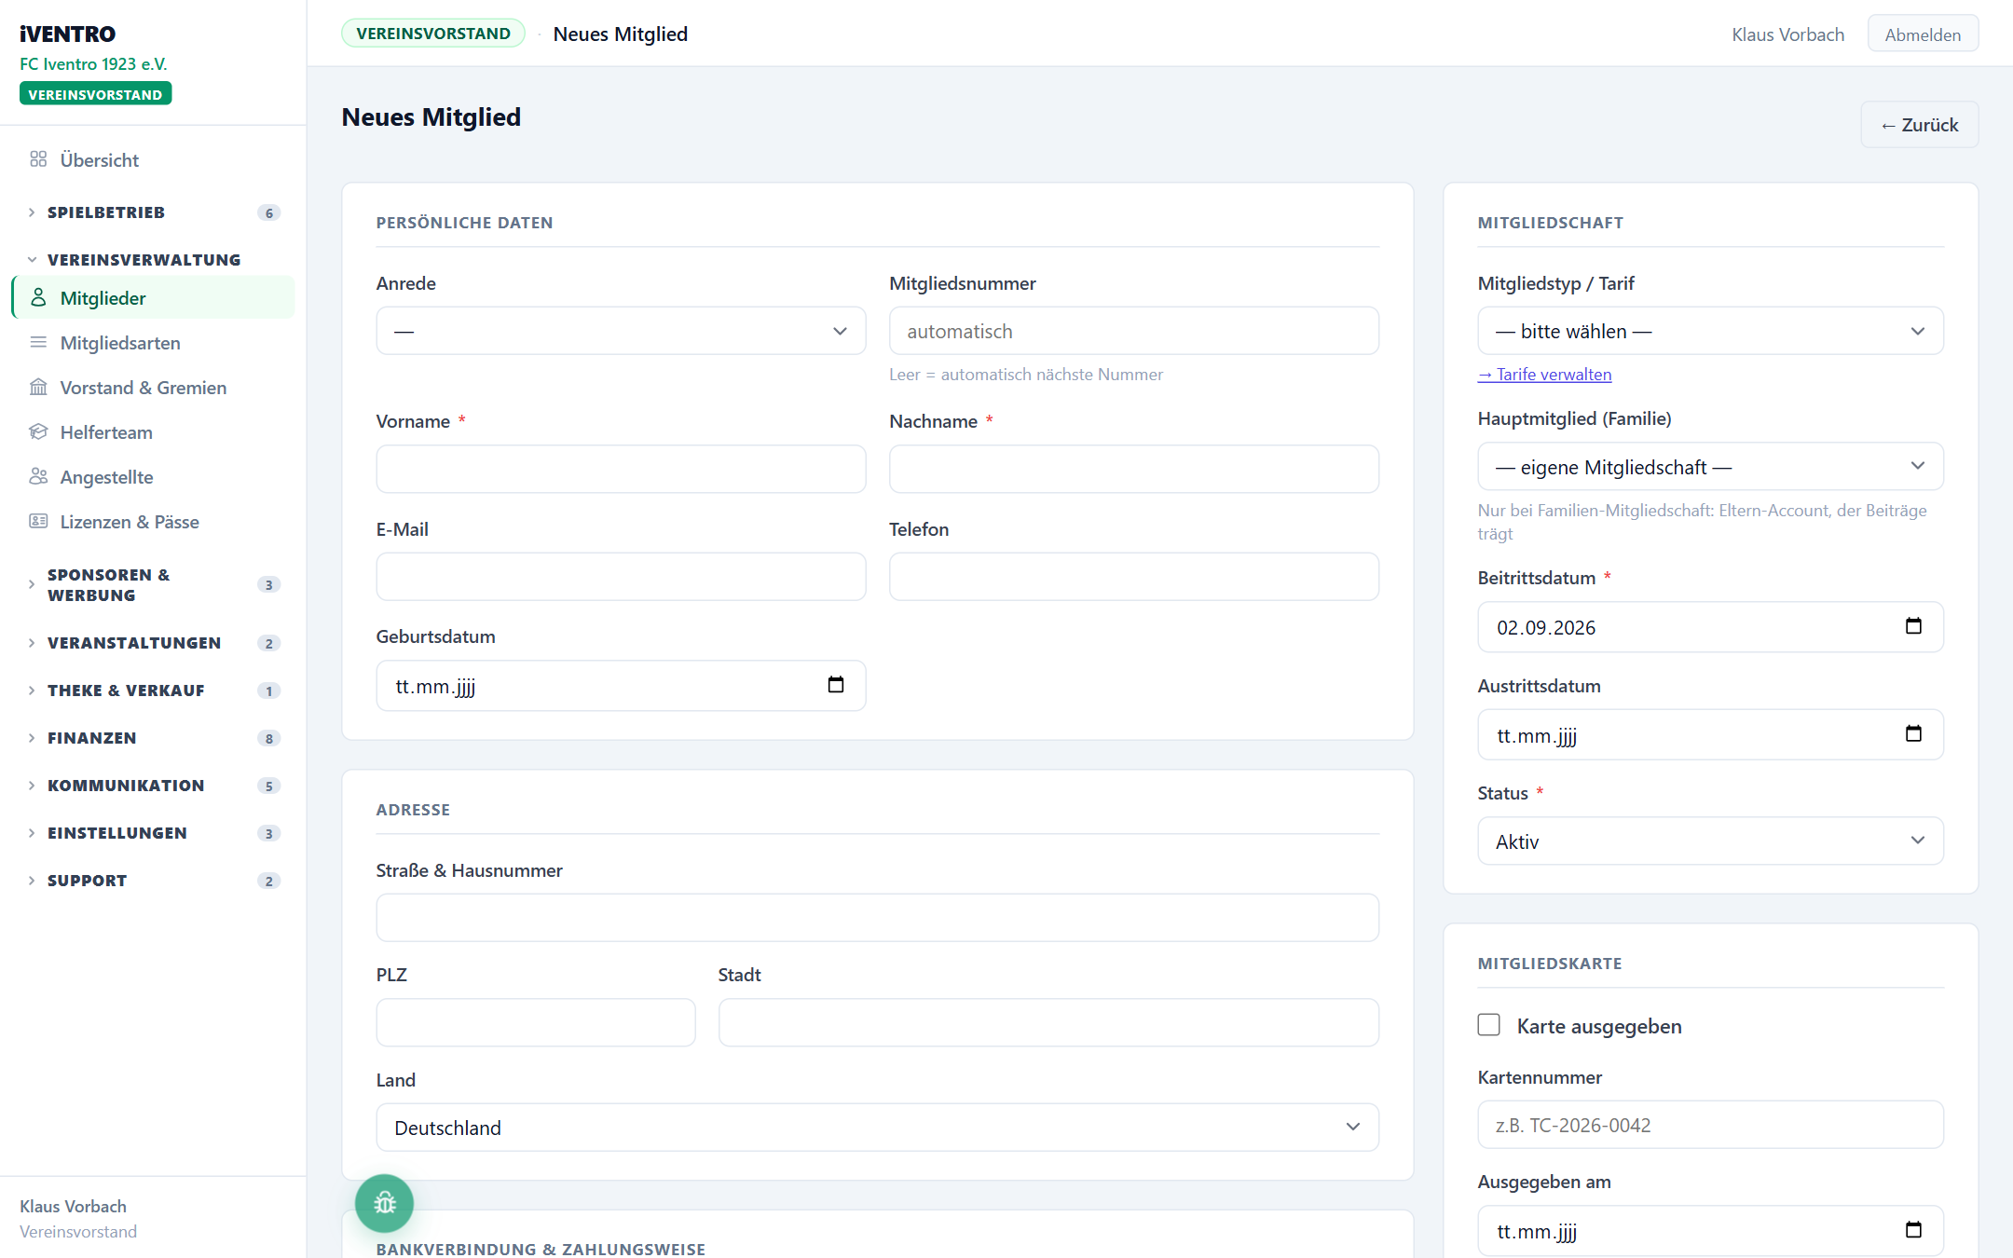Open Angestellte in the sidebar
2013x1258 pixels.
tap(153, 476)
